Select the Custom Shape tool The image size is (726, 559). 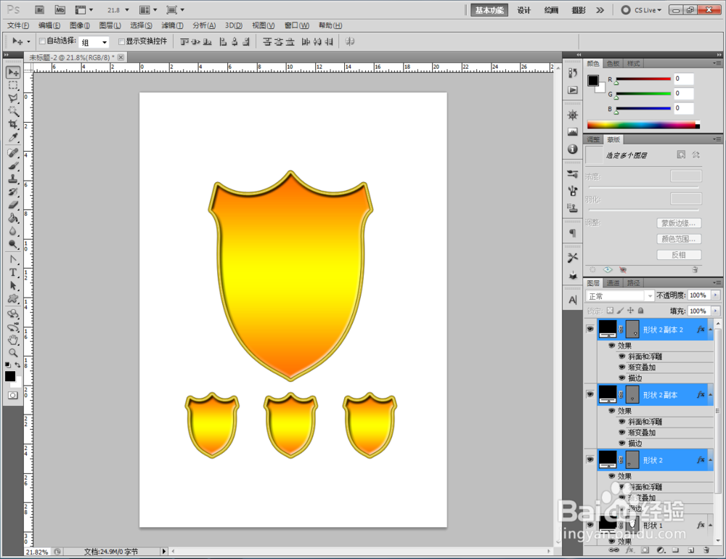coord(13,298)
